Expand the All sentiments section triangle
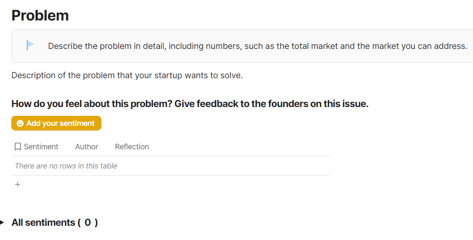Viewport: 473px width, 240px height. [2, 222]
